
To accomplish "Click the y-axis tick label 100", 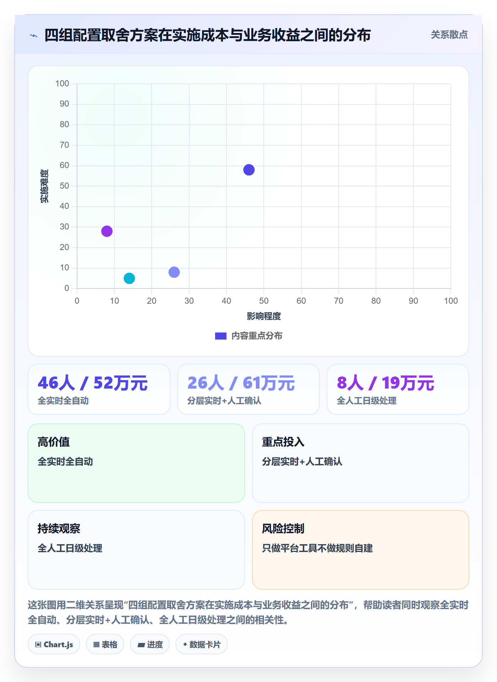I will coord(62,83).
